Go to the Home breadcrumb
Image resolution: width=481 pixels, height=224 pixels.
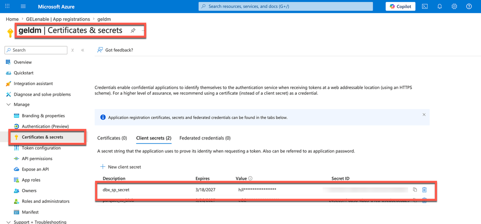12,19
